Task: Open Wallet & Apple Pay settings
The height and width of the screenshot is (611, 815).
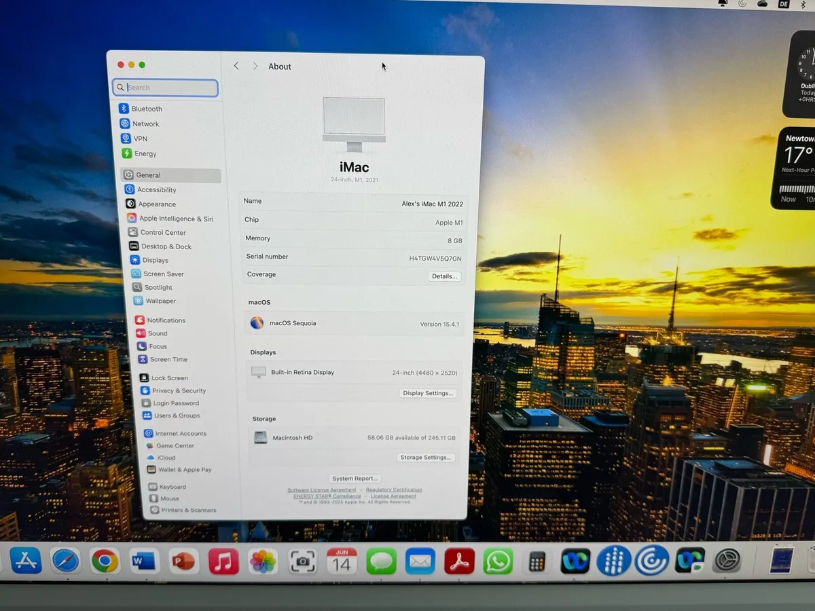Action: [179, 469]
